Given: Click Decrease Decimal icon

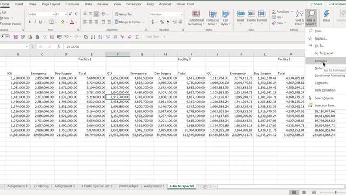Looking at the screenshot, I should coord(181,22).
